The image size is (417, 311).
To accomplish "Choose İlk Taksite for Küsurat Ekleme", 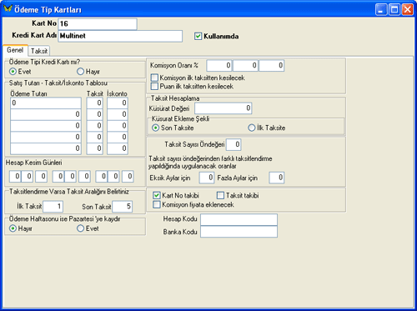I will [251, 128].
